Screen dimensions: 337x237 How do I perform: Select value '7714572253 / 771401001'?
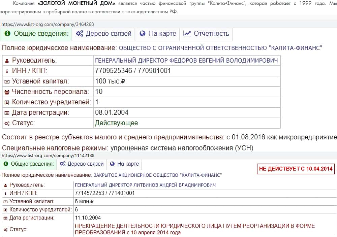pos(105,193)
